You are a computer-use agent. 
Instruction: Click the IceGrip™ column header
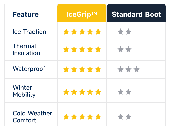(82, 13)
